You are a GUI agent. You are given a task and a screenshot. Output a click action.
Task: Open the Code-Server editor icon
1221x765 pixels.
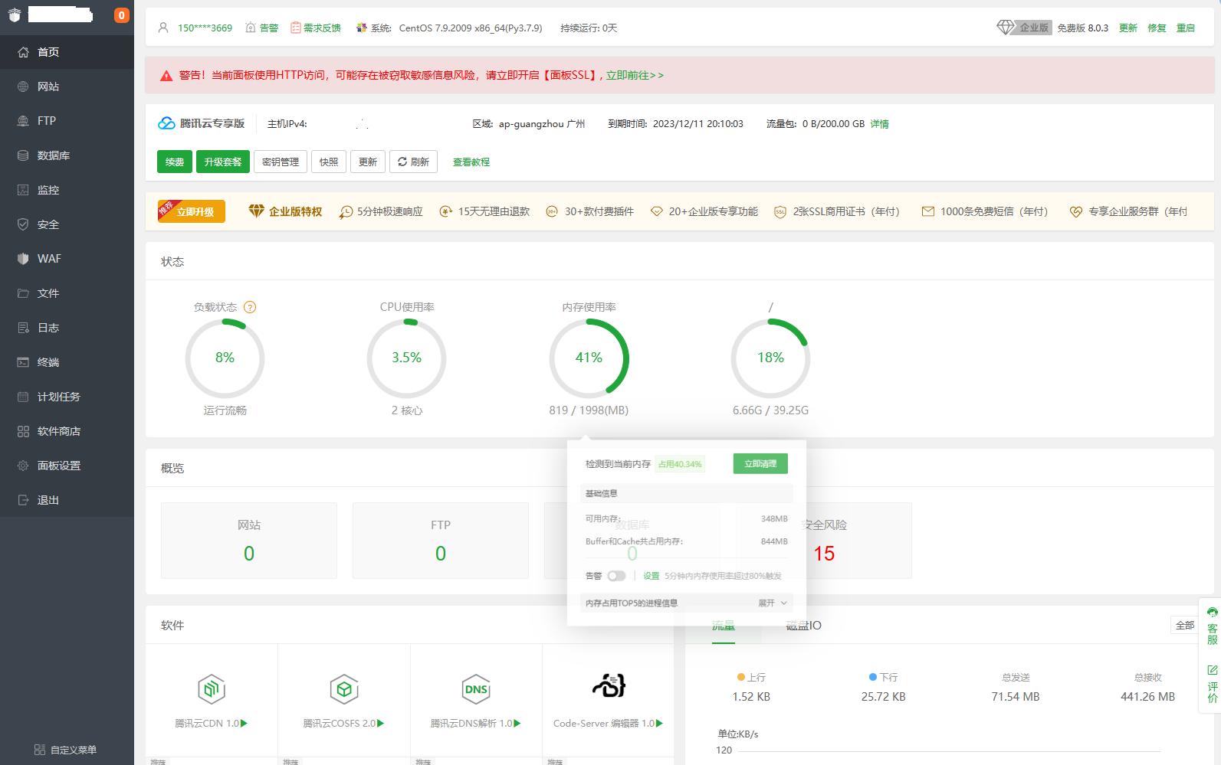click(x=609, y=685)
